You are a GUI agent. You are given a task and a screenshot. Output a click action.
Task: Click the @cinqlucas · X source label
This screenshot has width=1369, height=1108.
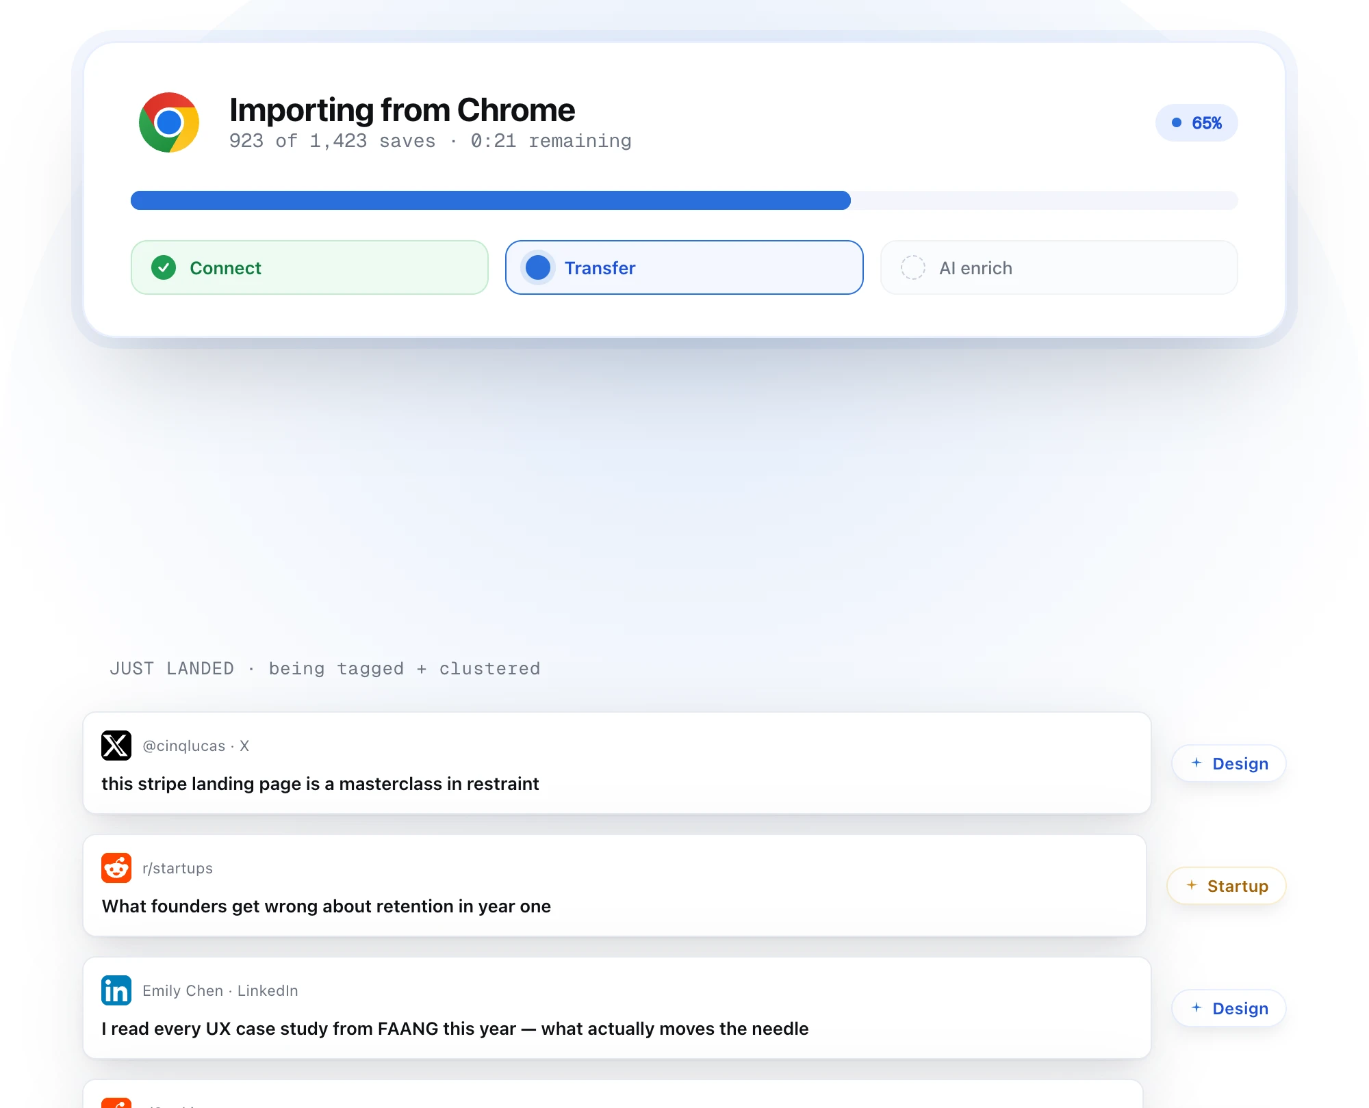[x=196, y=746]
